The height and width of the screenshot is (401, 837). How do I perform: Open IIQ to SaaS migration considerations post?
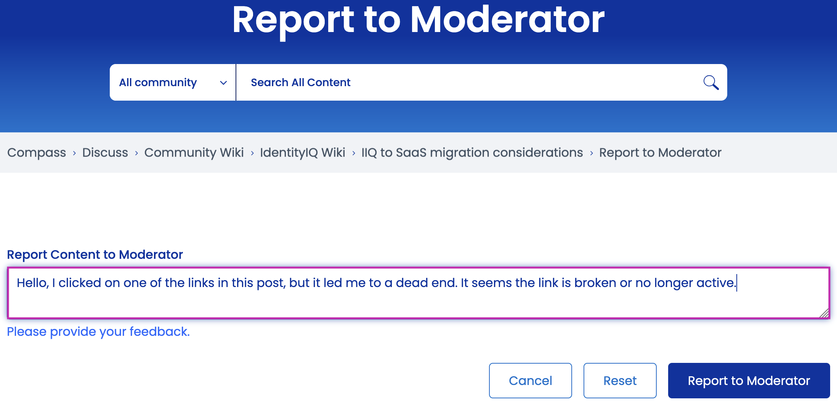coord(471,152)
